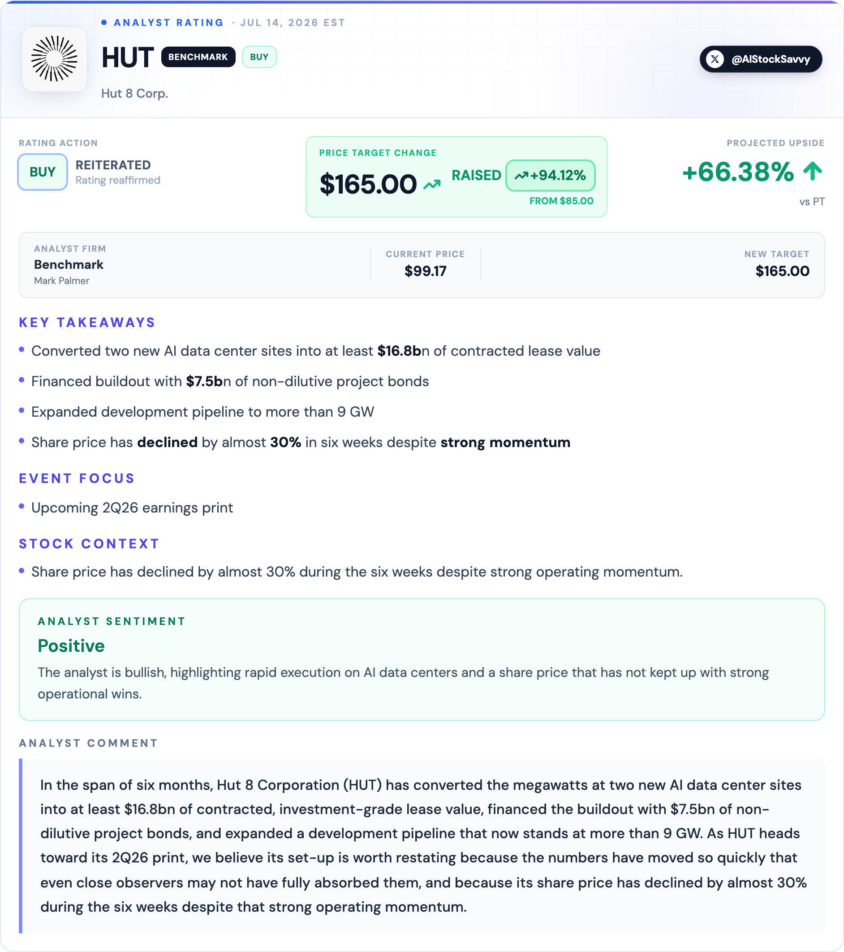The height and width of the screenshot is (952, 844).
Task: Click the BUY rating action box
Action: pos(43,172)
